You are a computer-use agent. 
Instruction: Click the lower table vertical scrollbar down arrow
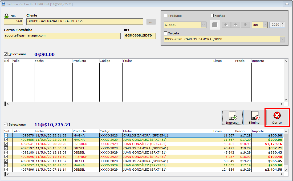[286, 170]
